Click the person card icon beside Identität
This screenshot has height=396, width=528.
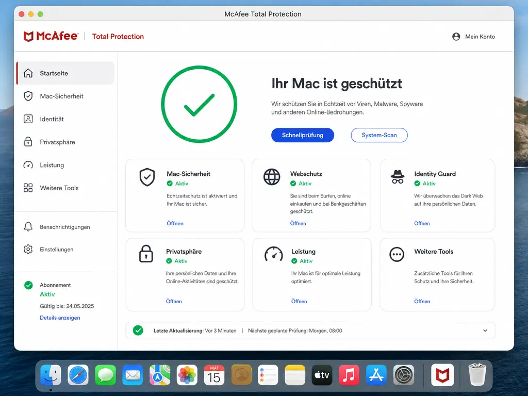pyautogui.click(x=28, y=119)
